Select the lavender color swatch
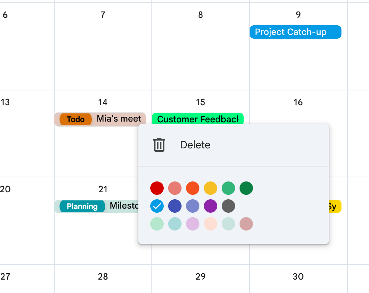Image resolution: width=369 pixels, height=293 pixels. pyautogui.click(x=193, y=206)
